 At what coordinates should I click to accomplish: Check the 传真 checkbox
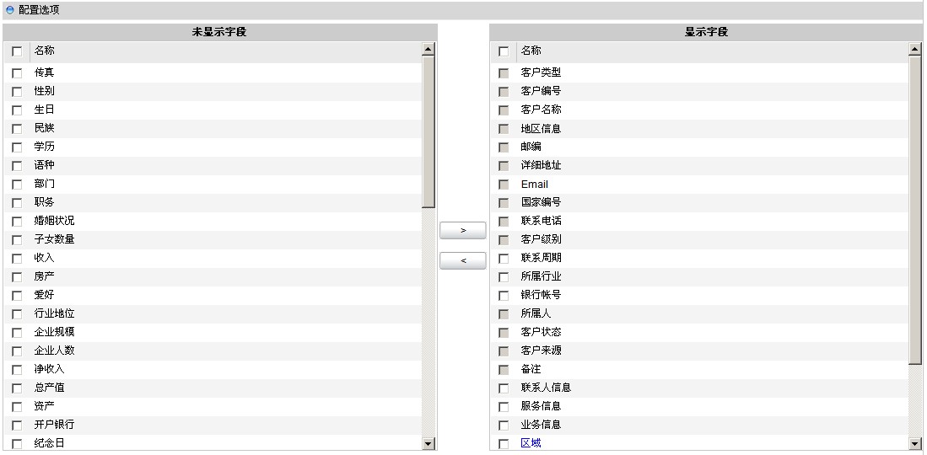coord(17,73)
